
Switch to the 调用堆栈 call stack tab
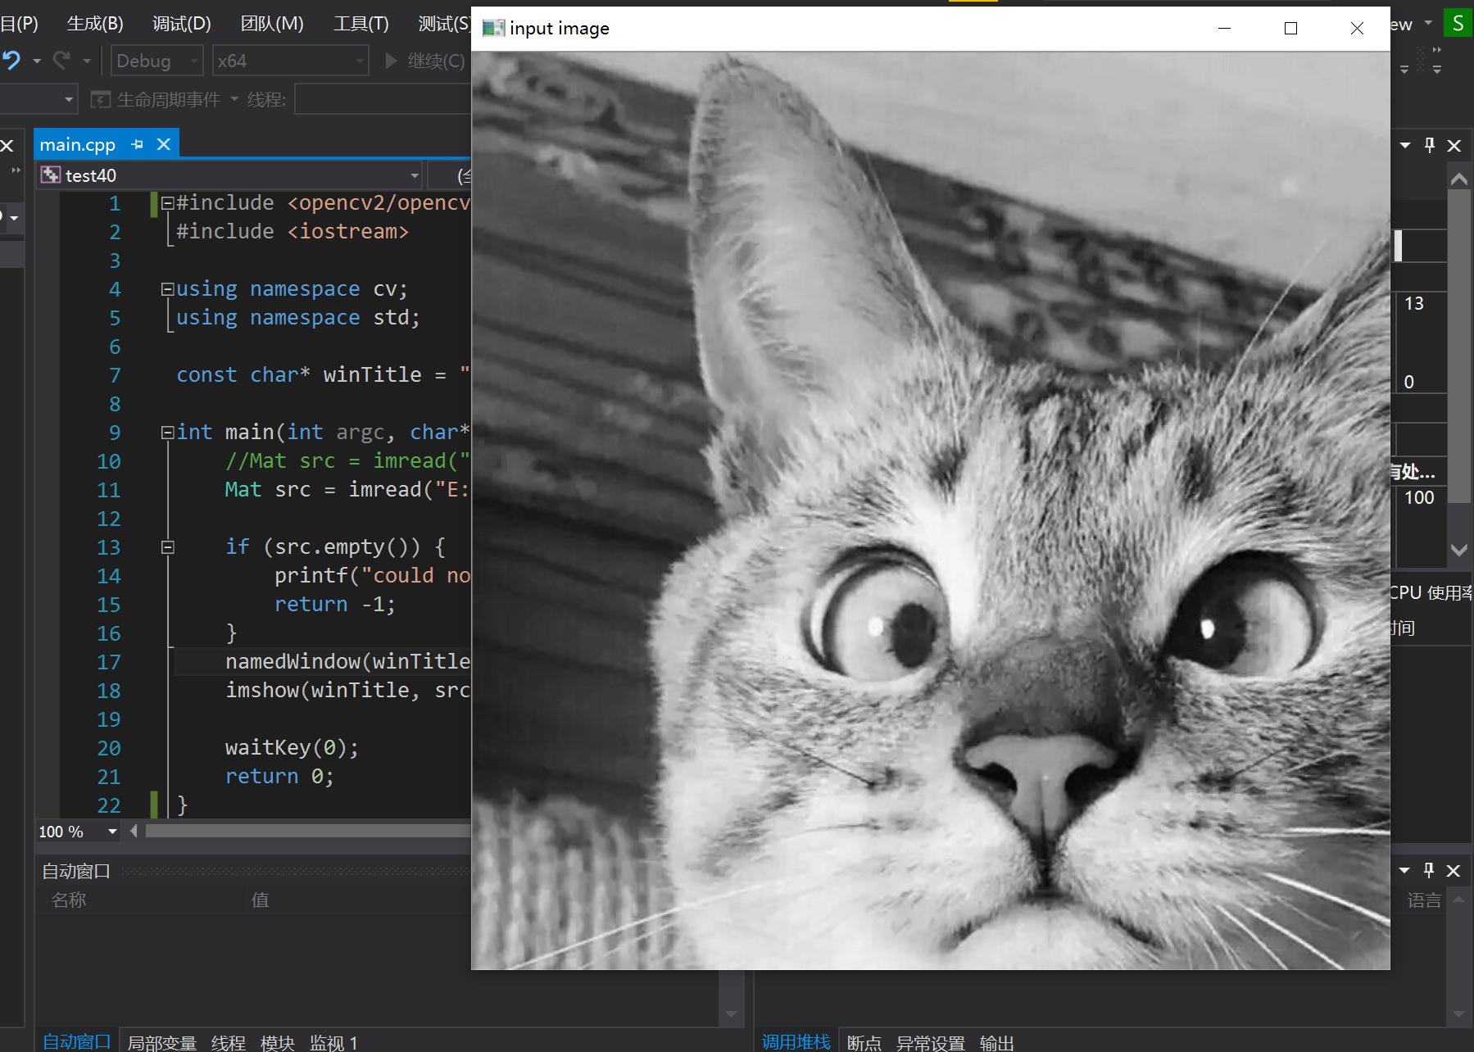(796, 1041)
